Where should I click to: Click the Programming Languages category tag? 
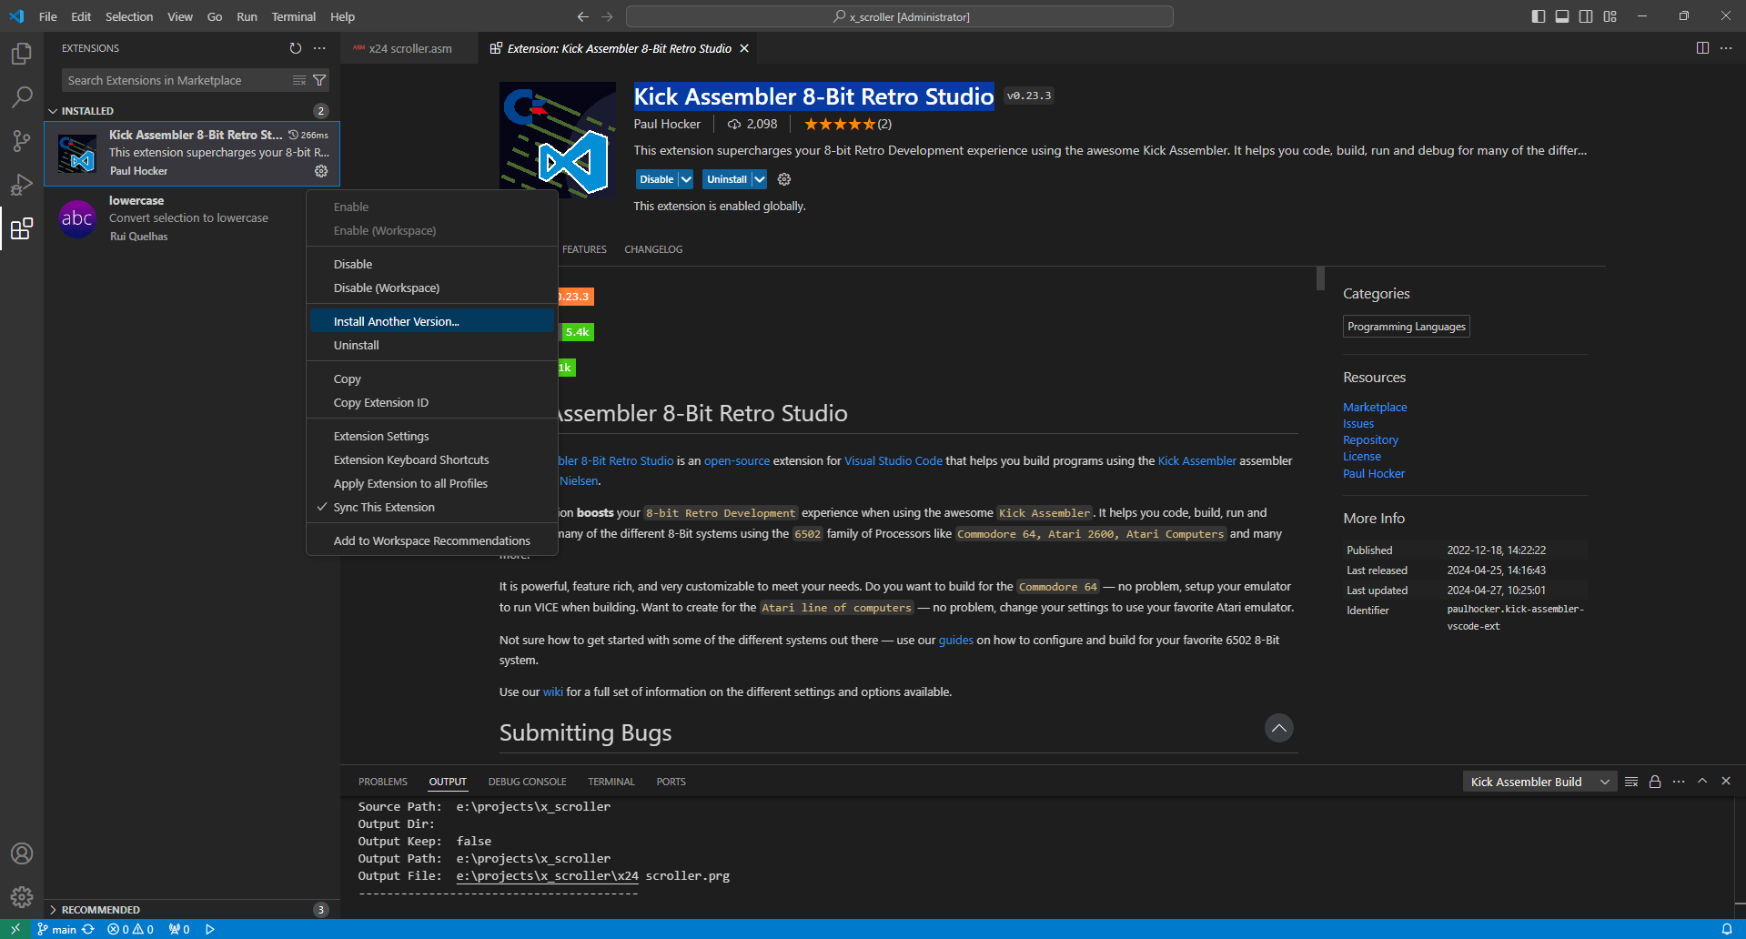(x=1407, y=327)
